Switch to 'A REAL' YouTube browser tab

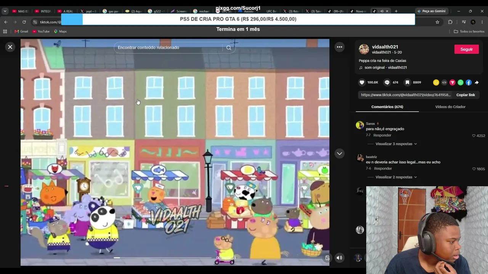pos(66,11)
